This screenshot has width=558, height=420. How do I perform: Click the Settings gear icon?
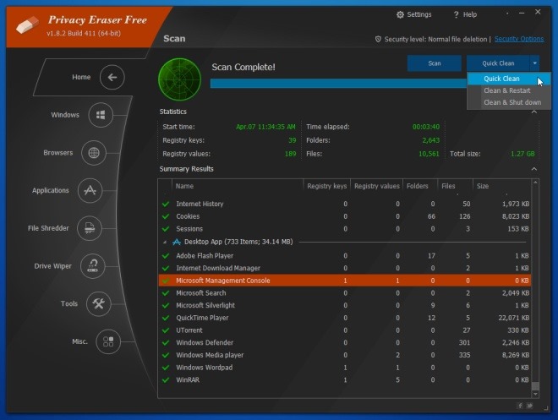[401, 14]
